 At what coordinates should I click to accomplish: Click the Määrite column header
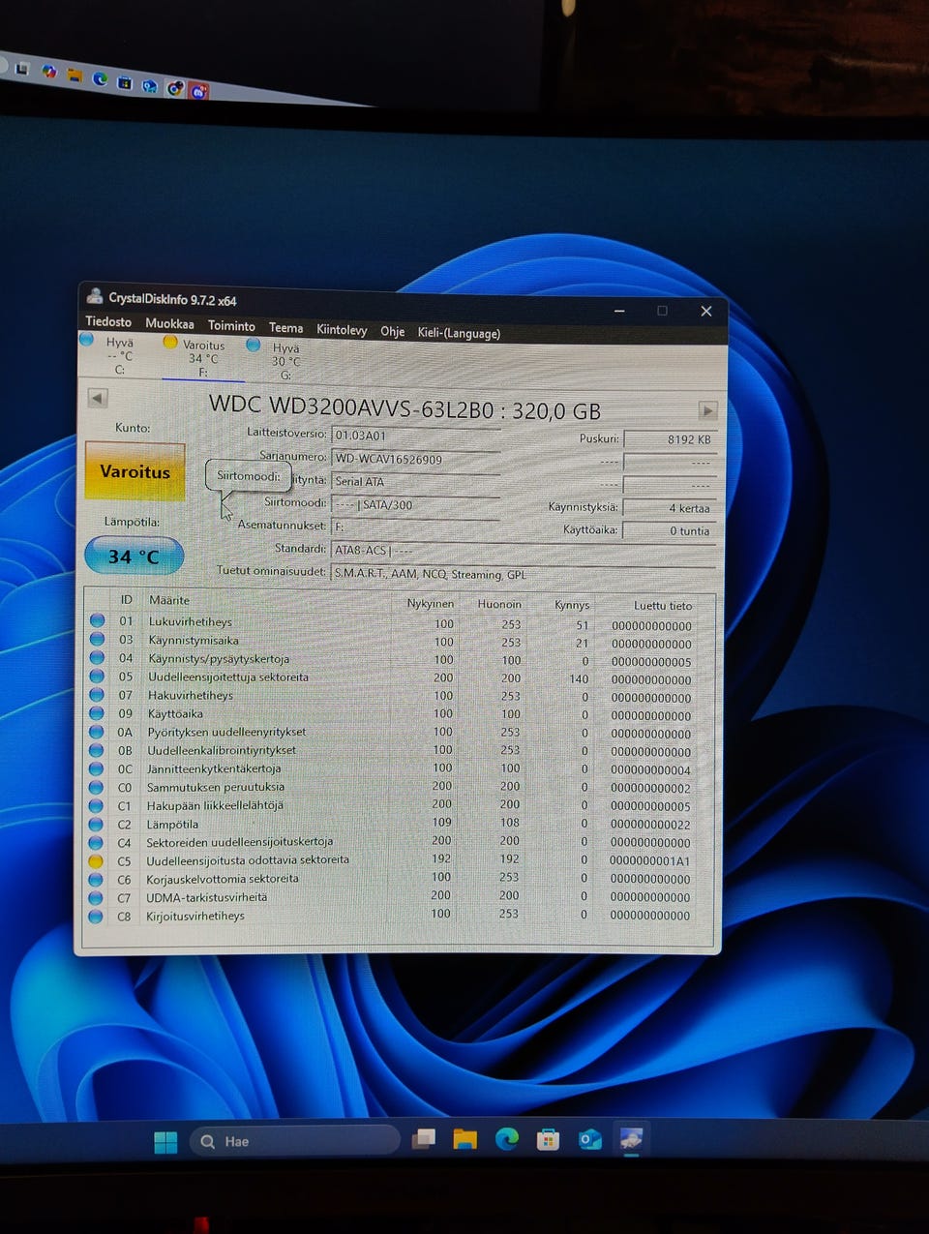click(x=169, y=600)
